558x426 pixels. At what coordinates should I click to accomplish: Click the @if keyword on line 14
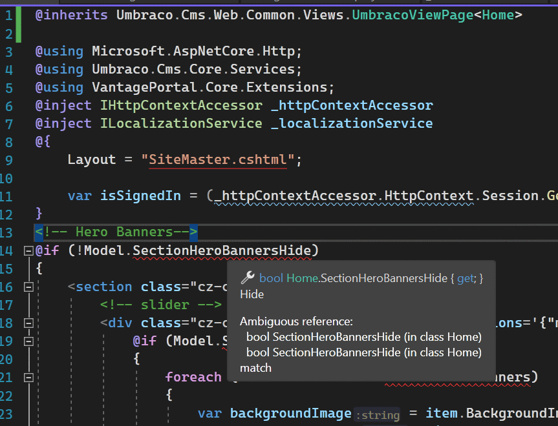click(x=47, y=250)
